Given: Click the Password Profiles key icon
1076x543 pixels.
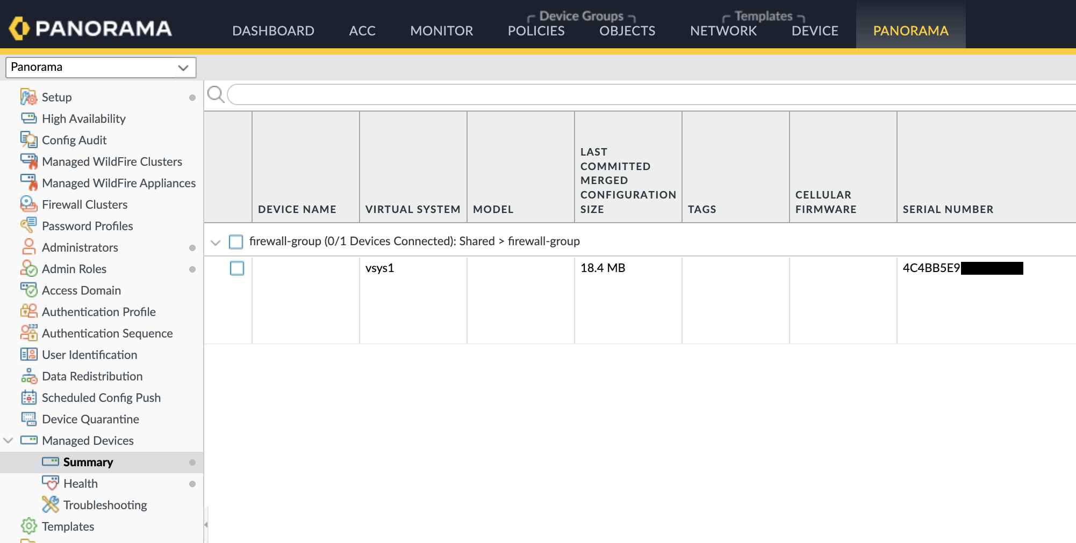Looking at the screenshot, I should 28,226.
